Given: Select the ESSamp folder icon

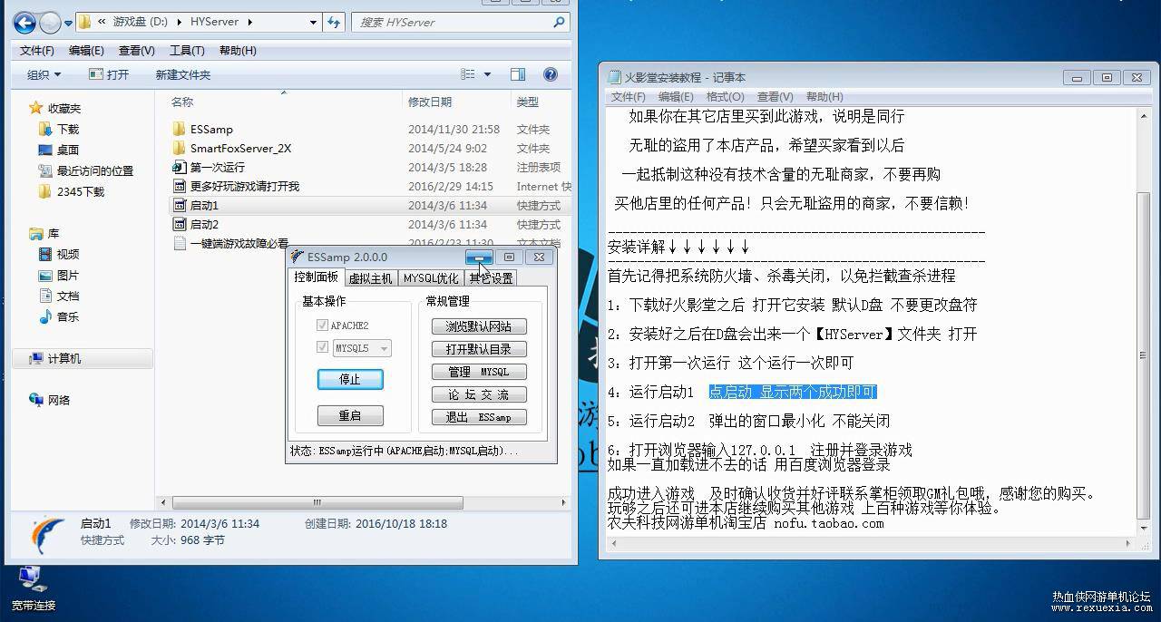Looking at the screenshot, I should pos(179,129).
